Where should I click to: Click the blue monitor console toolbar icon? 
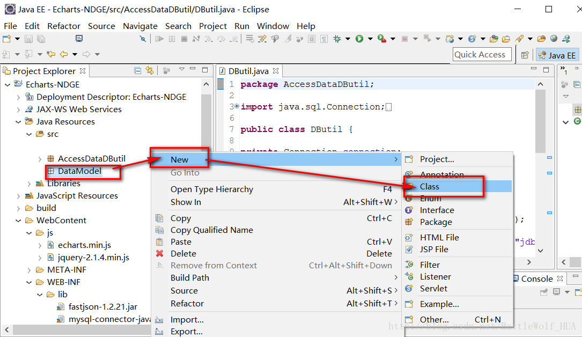click(79, 38)
